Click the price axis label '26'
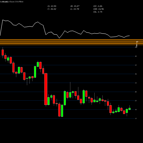This screenshot has width=143, height=143. point(136,92)
